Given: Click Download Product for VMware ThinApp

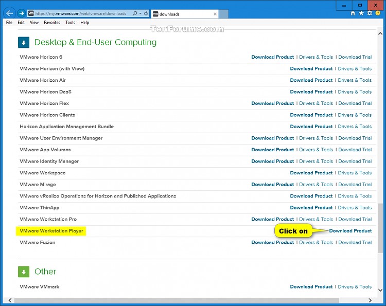Looking at the screenshot, I should [x=311, y=208].
